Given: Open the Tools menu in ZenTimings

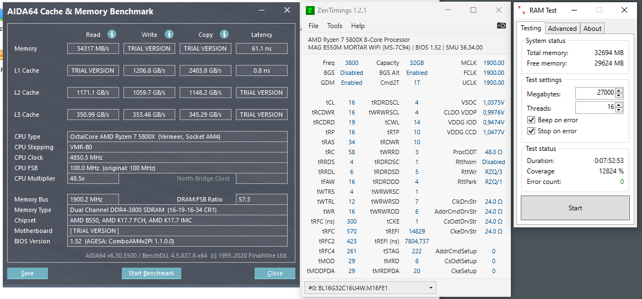Looking at the screenshot, I should (335, 26).
